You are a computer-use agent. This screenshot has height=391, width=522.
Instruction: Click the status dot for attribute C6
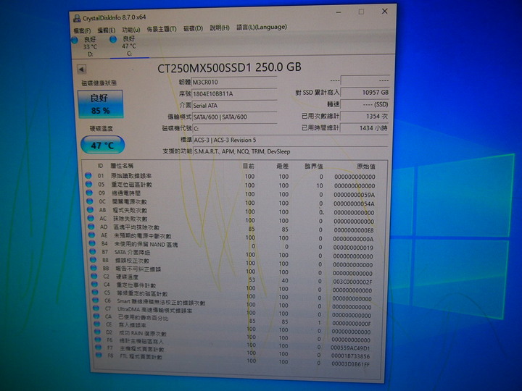tap(96, 300)
